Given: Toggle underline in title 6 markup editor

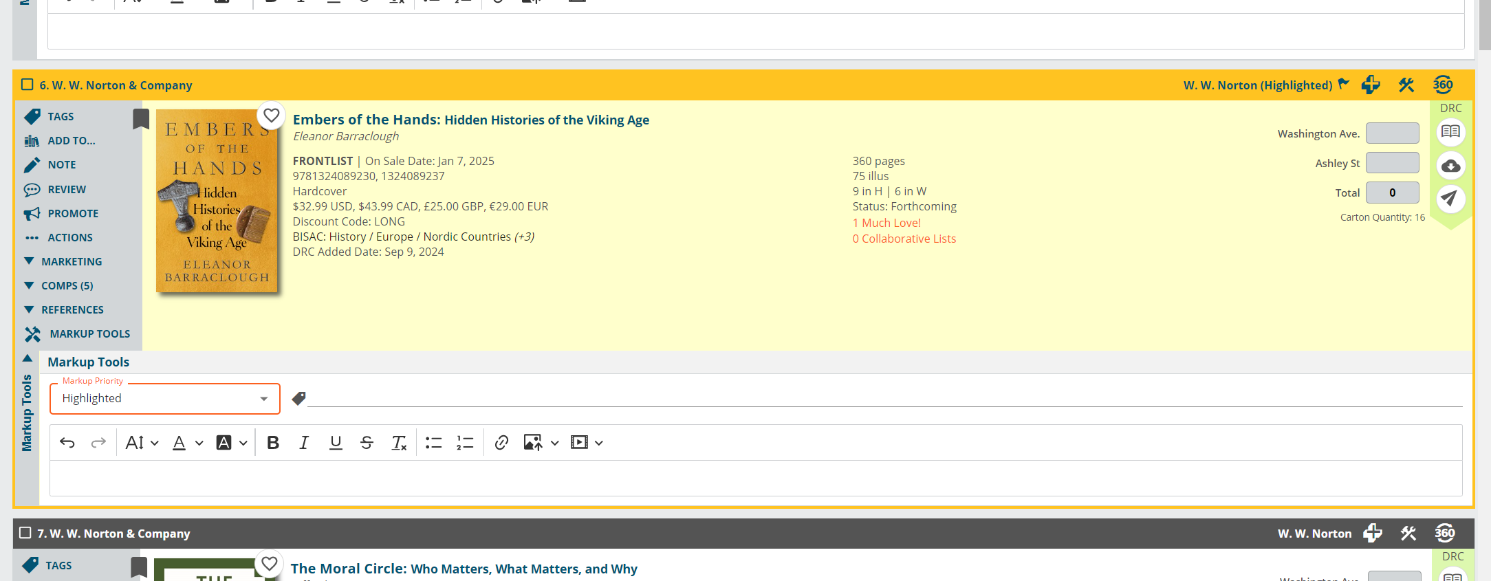Looking at the screenshot, I should 336,442.
